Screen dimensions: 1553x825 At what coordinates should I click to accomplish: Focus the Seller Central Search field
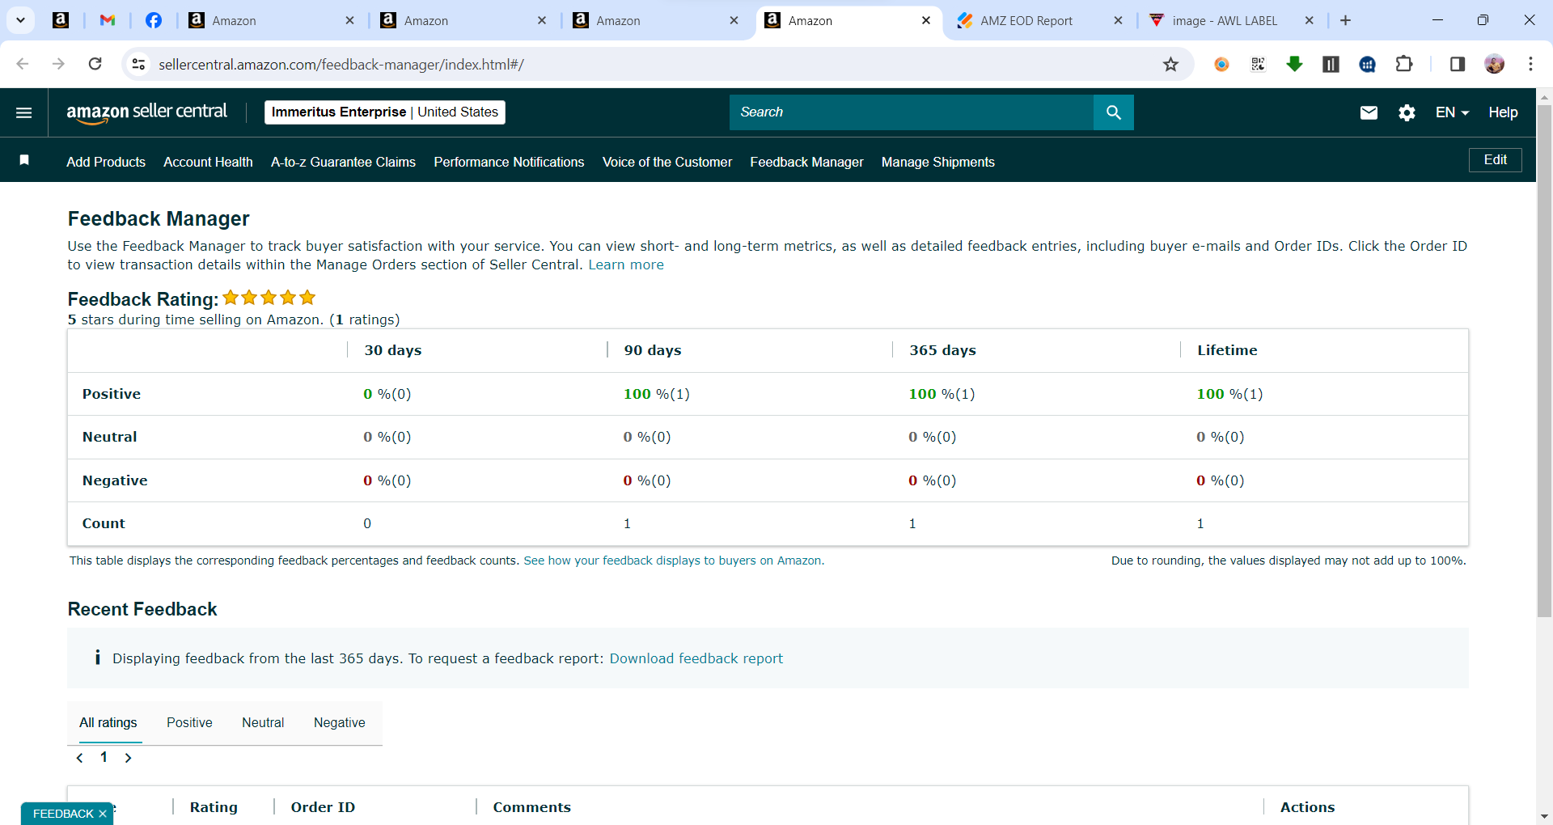[912, 112]
